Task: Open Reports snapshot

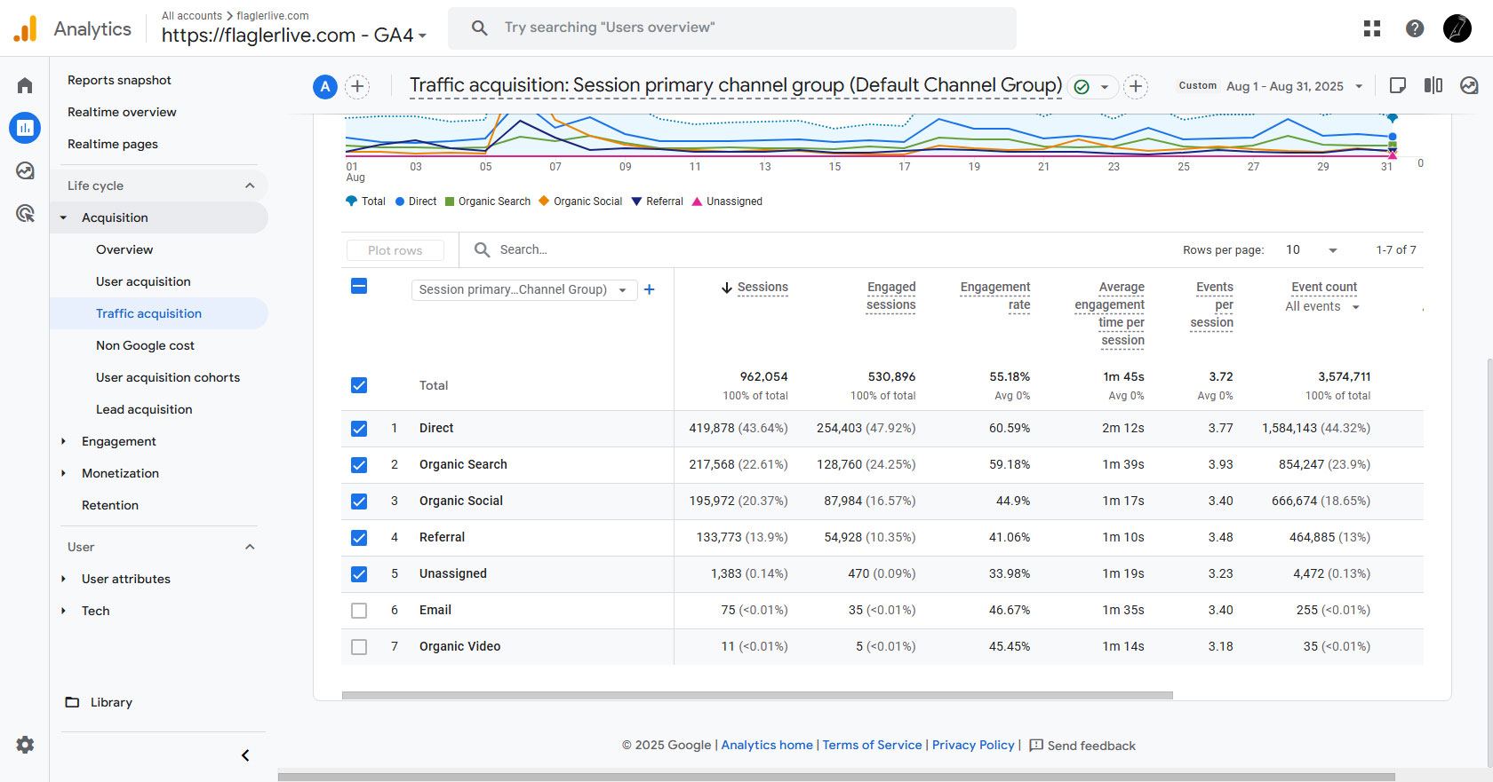Action: [x=119, y=80]
